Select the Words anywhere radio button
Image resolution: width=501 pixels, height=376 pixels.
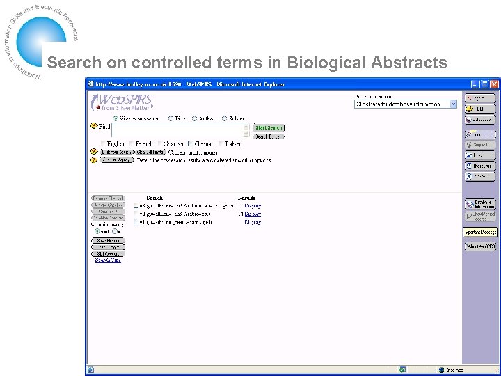coord(116,118)
